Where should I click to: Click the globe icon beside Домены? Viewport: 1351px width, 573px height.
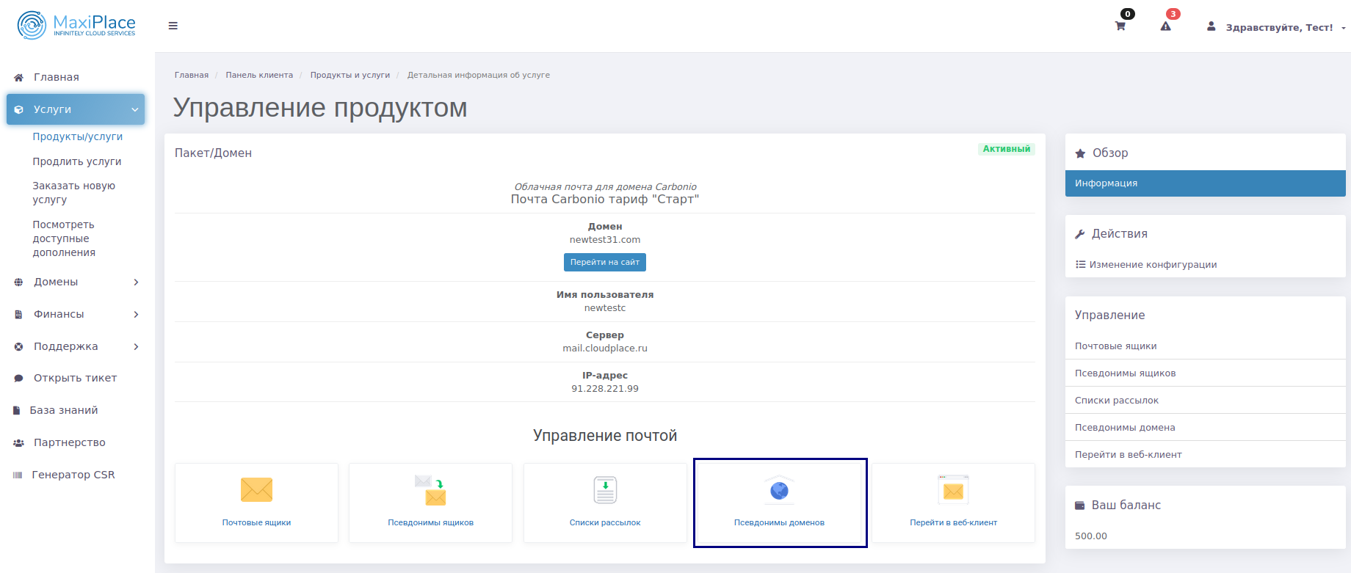click(x=18, y=282)
